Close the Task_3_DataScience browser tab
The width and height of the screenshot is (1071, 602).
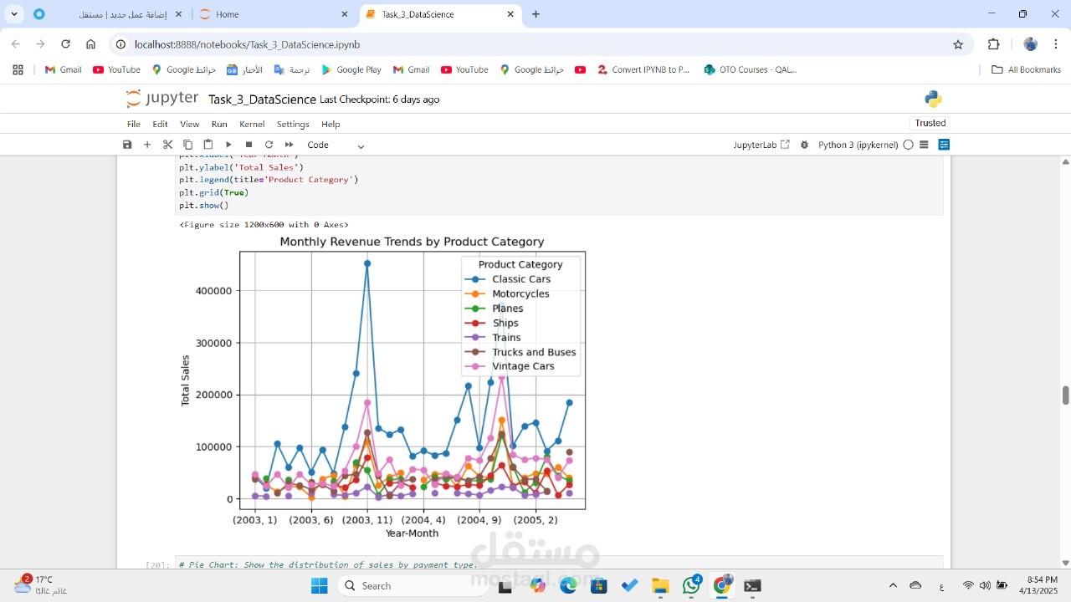coord(511,14)
